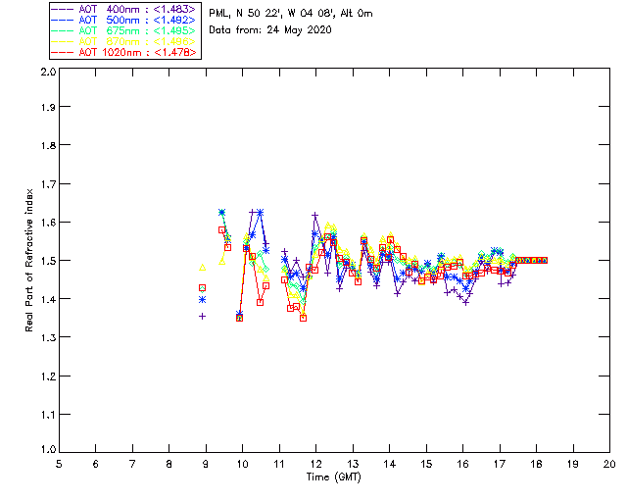
Task: Click the 1.4 y-axis tick label
Action: [48, 299]
